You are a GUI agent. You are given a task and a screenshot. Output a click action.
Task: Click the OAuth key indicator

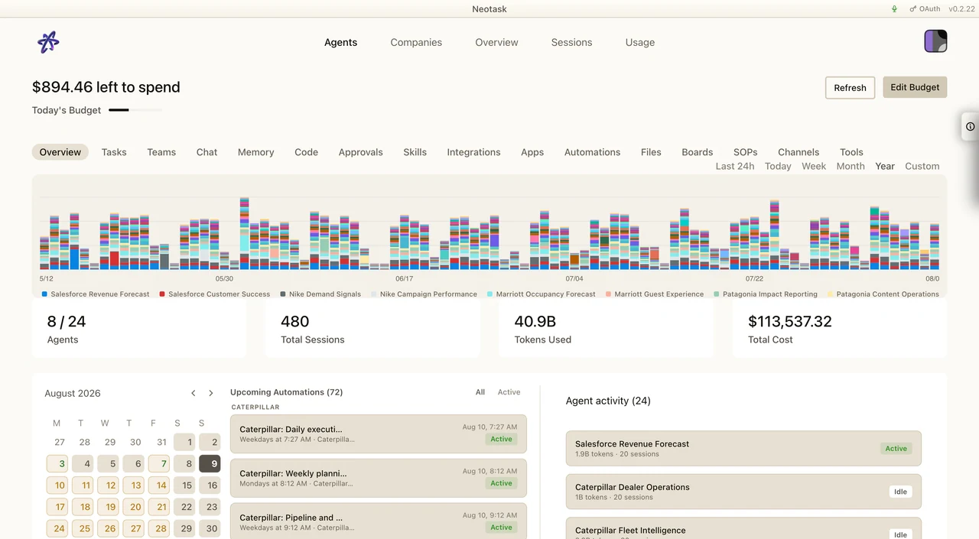tap(925, 9)
